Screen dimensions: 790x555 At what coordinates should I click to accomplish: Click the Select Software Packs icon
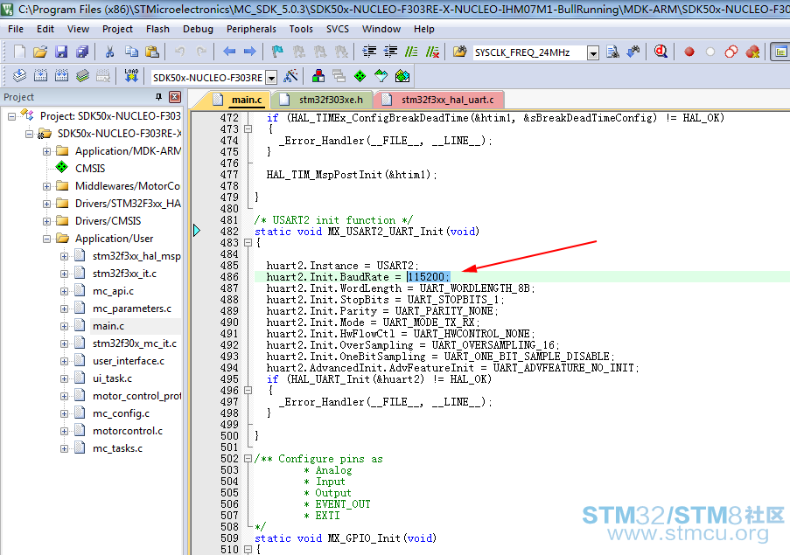tap(381, 76)
